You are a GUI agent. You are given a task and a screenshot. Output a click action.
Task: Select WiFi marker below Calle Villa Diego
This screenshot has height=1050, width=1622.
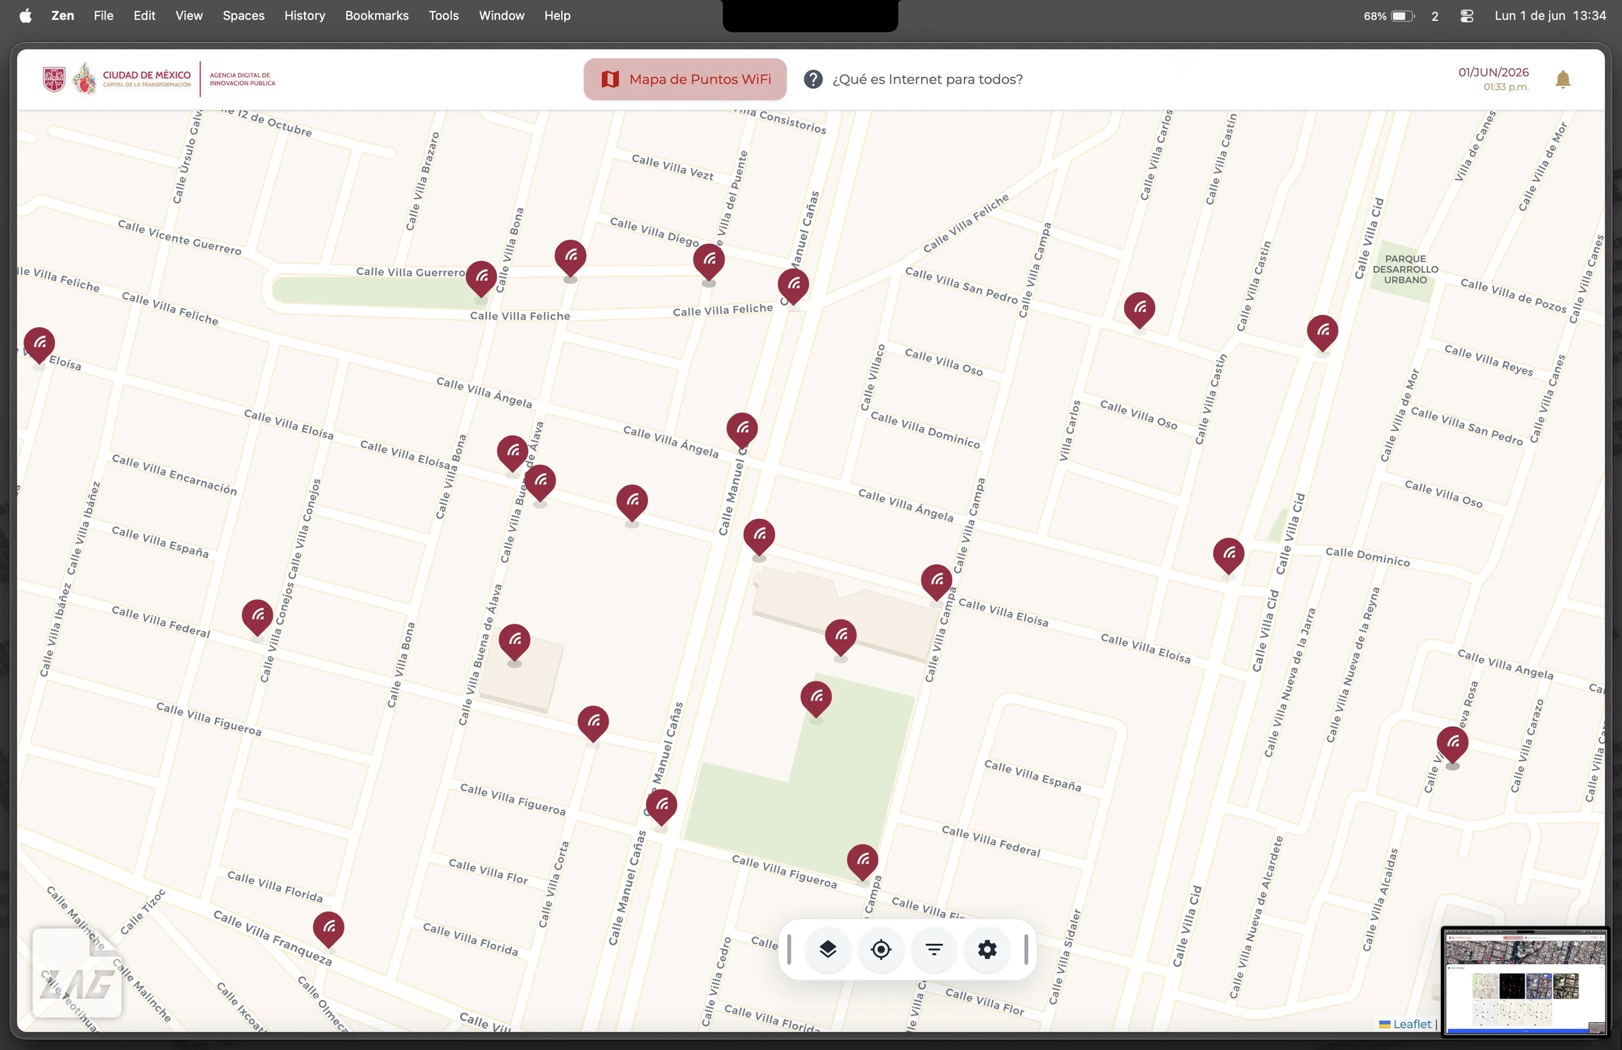(x=709, y=262)
